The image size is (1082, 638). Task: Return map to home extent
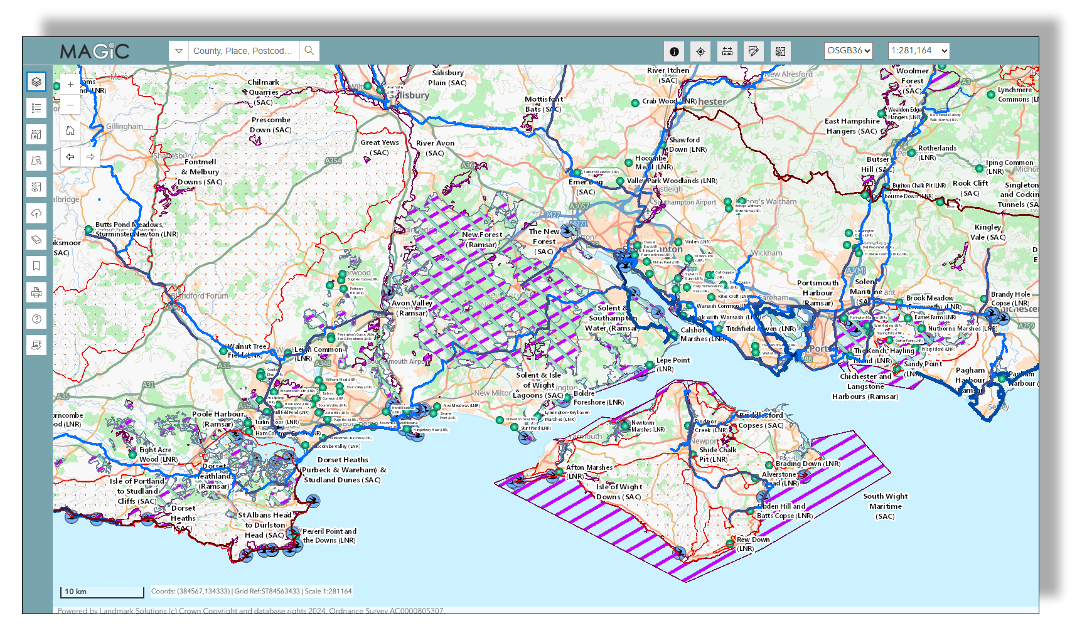pos(70,130)
